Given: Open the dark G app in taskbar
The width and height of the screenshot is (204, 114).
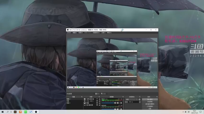Looking at the screenshot, I should [x=15, y=112].
